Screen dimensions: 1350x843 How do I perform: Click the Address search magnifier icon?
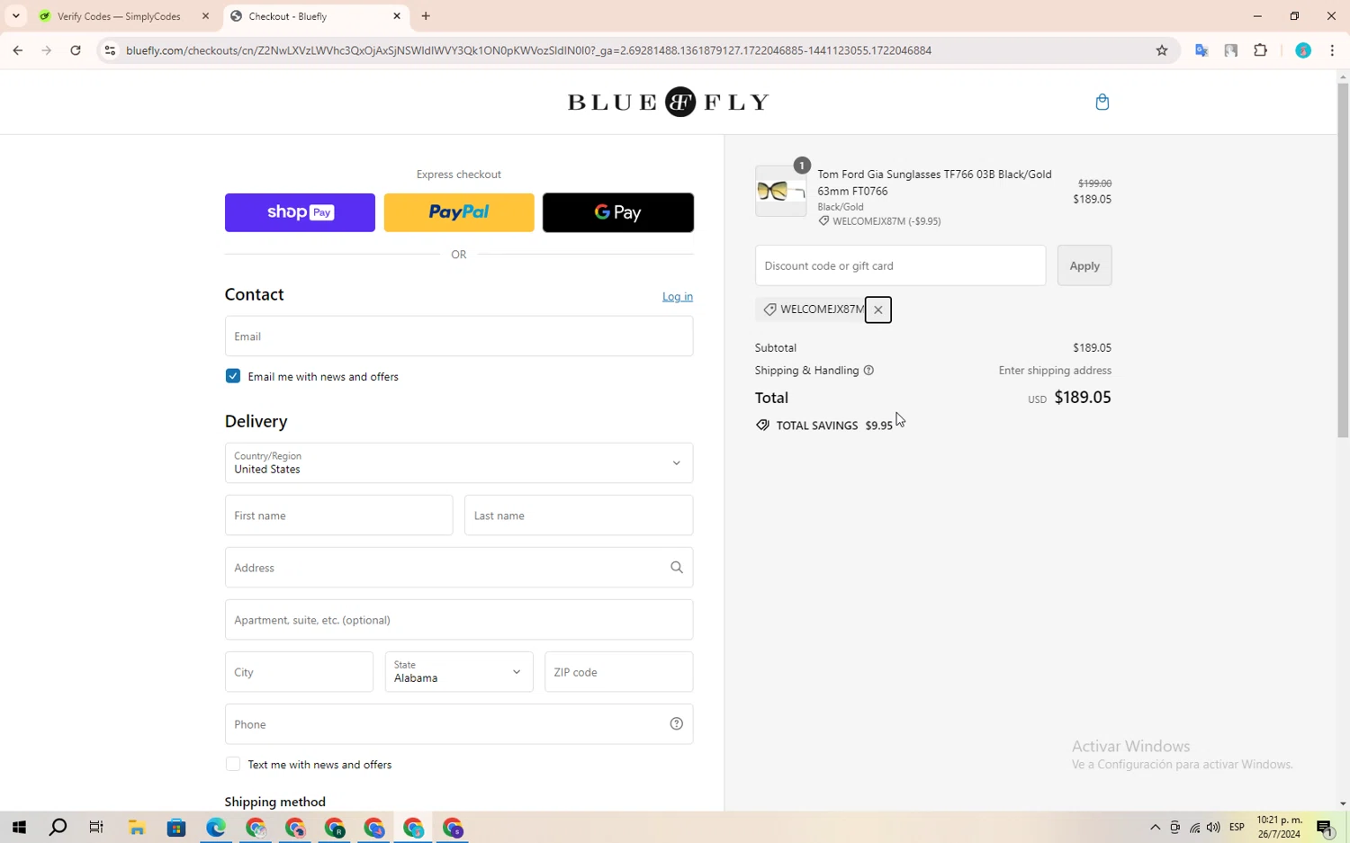676,568
